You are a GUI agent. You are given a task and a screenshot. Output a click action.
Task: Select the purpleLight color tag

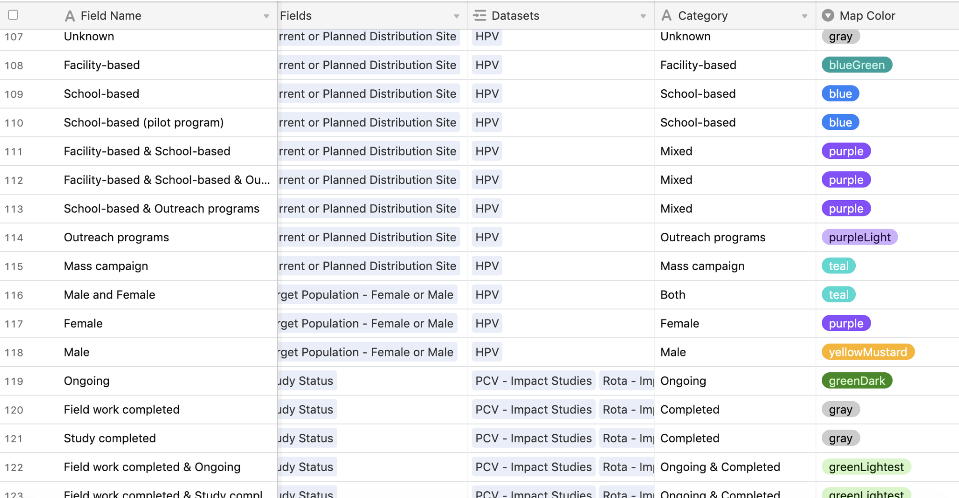[860, 237]
